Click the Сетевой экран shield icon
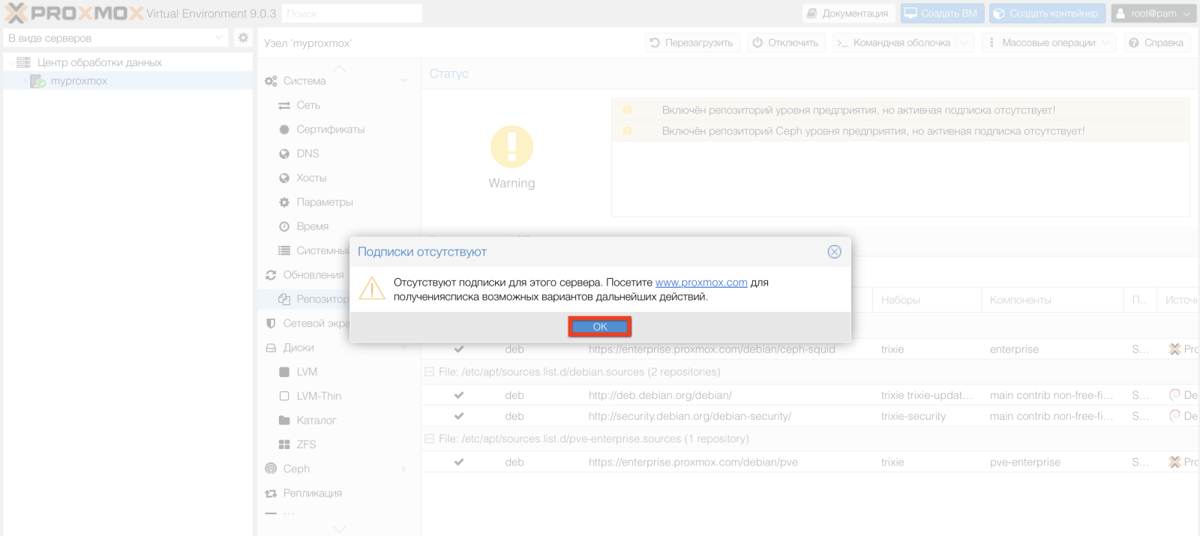This screenshot has height=536, width=1200. pyautogui.click(x=271, y=323)
